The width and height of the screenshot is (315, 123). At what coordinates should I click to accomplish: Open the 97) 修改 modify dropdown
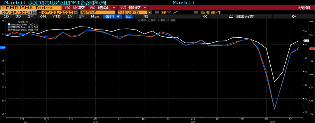[133, 8]
